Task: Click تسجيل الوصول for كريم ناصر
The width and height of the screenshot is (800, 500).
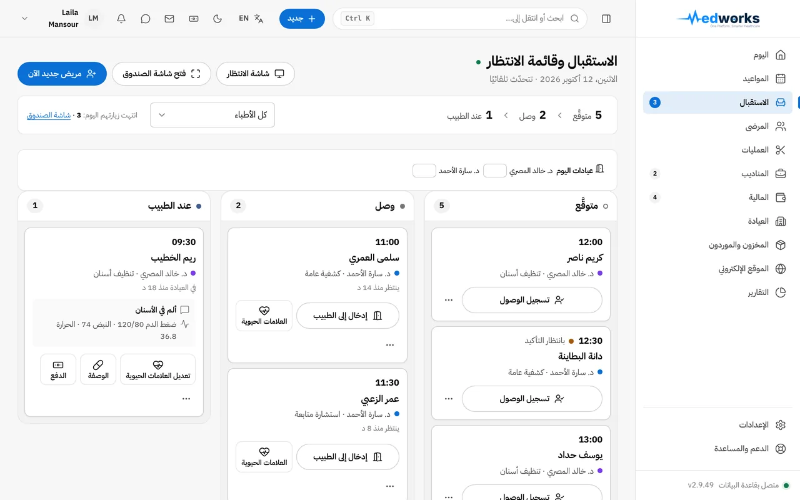Action: [532, 300]
